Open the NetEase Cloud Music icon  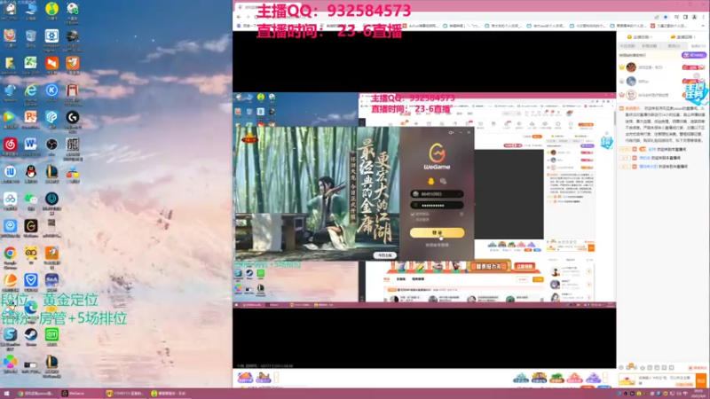coord(10,145)
